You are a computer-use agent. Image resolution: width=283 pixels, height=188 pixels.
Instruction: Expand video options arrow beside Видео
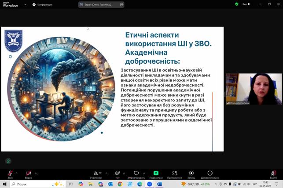[x=36, y=173]
